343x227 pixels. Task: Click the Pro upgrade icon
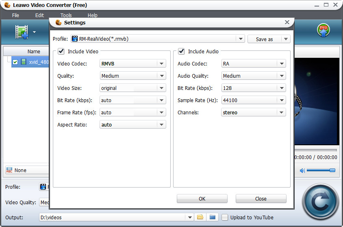(x=323, y=30)
